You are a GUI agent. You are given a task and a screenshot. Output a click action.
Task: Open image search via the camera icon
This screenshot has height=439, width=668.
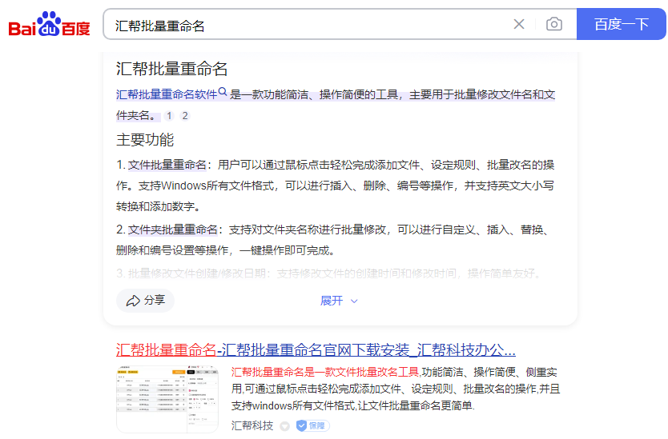click(553, 24)
